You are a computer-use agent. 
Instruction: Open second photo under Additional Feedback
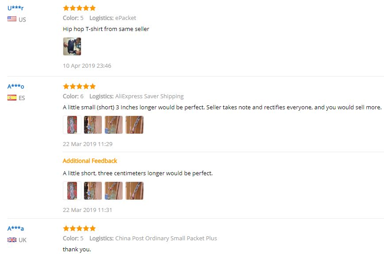(93, 191)
